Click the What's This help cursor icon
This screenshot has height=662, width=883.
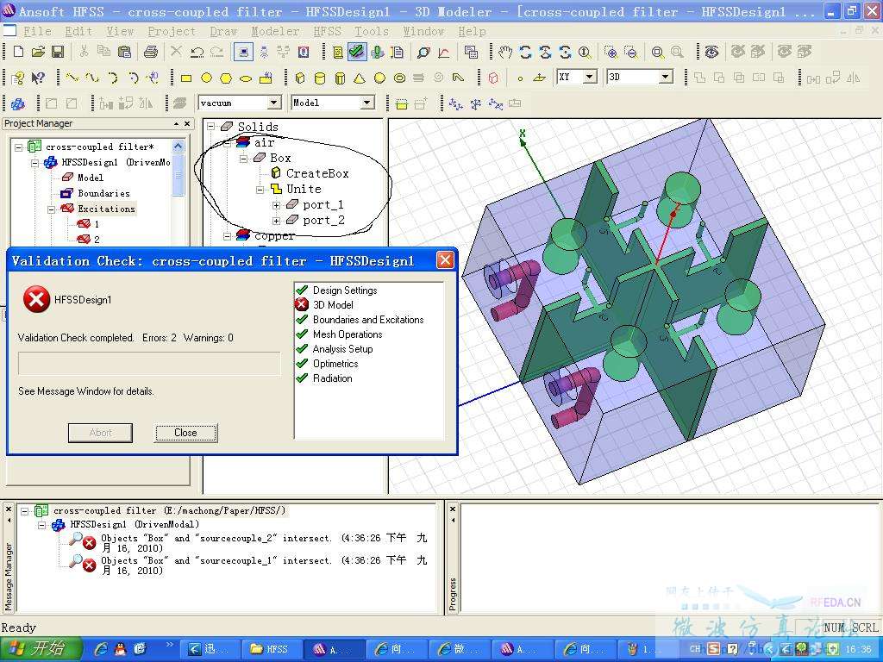coord(38,77)
